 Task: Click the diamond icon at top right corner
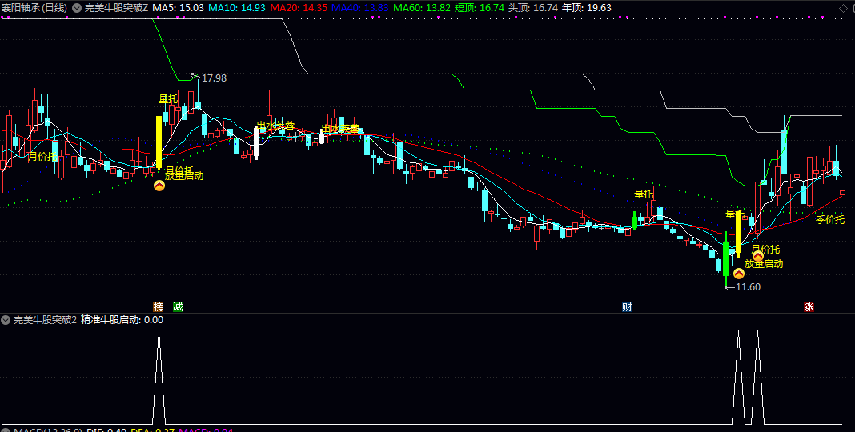pos(842,7)
